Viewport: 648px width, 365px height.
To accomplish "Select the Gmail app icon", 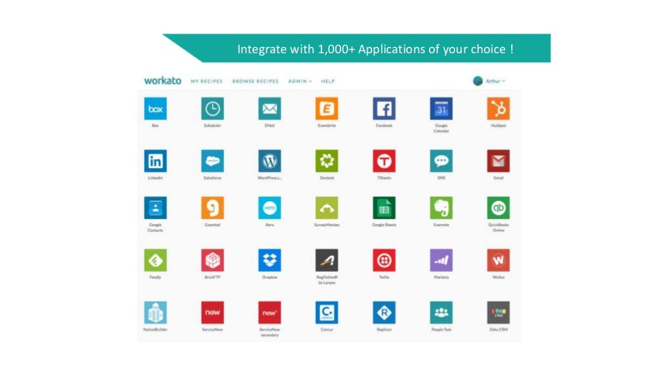I will 498,160.
